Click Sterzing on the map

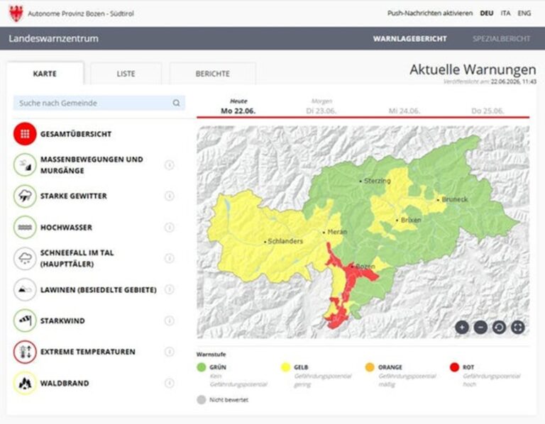(x=377, y=181)
